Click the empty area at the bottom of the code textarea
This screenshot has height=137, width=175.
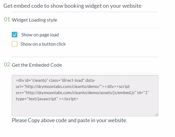(x=85, y=108)
